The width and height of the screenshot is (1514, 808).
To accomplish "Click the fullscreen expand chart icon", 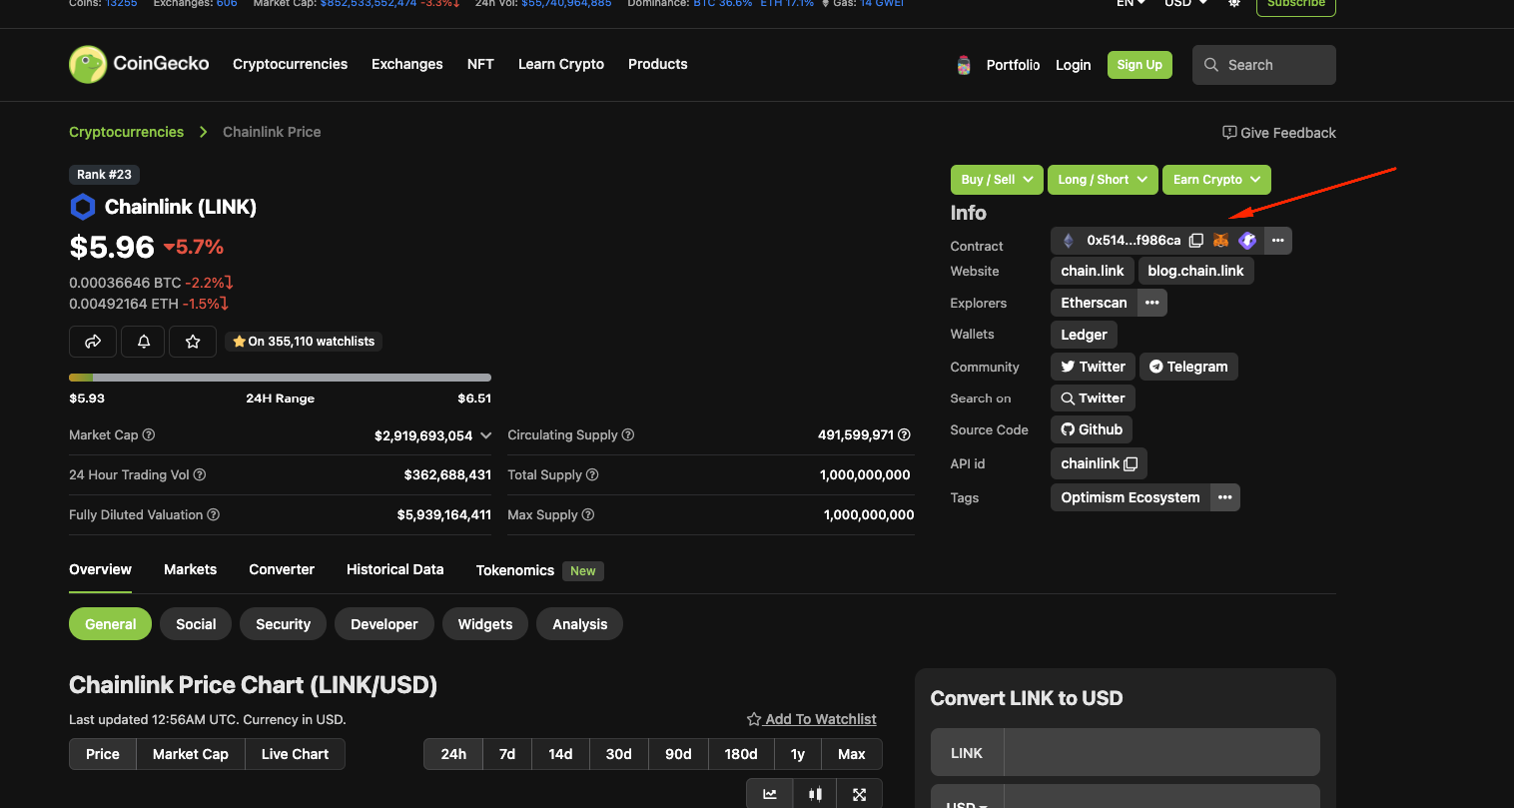I will 859,794.
